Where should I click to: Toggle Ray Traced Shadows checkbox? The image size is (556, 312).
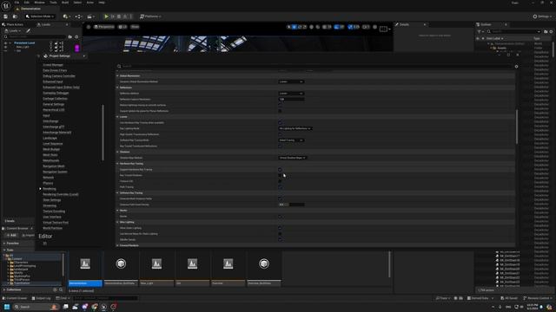(x=280, y=175)
